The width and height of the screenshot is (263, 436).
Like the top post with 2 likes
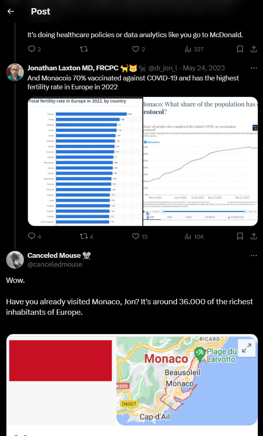[x=136, y=49]
